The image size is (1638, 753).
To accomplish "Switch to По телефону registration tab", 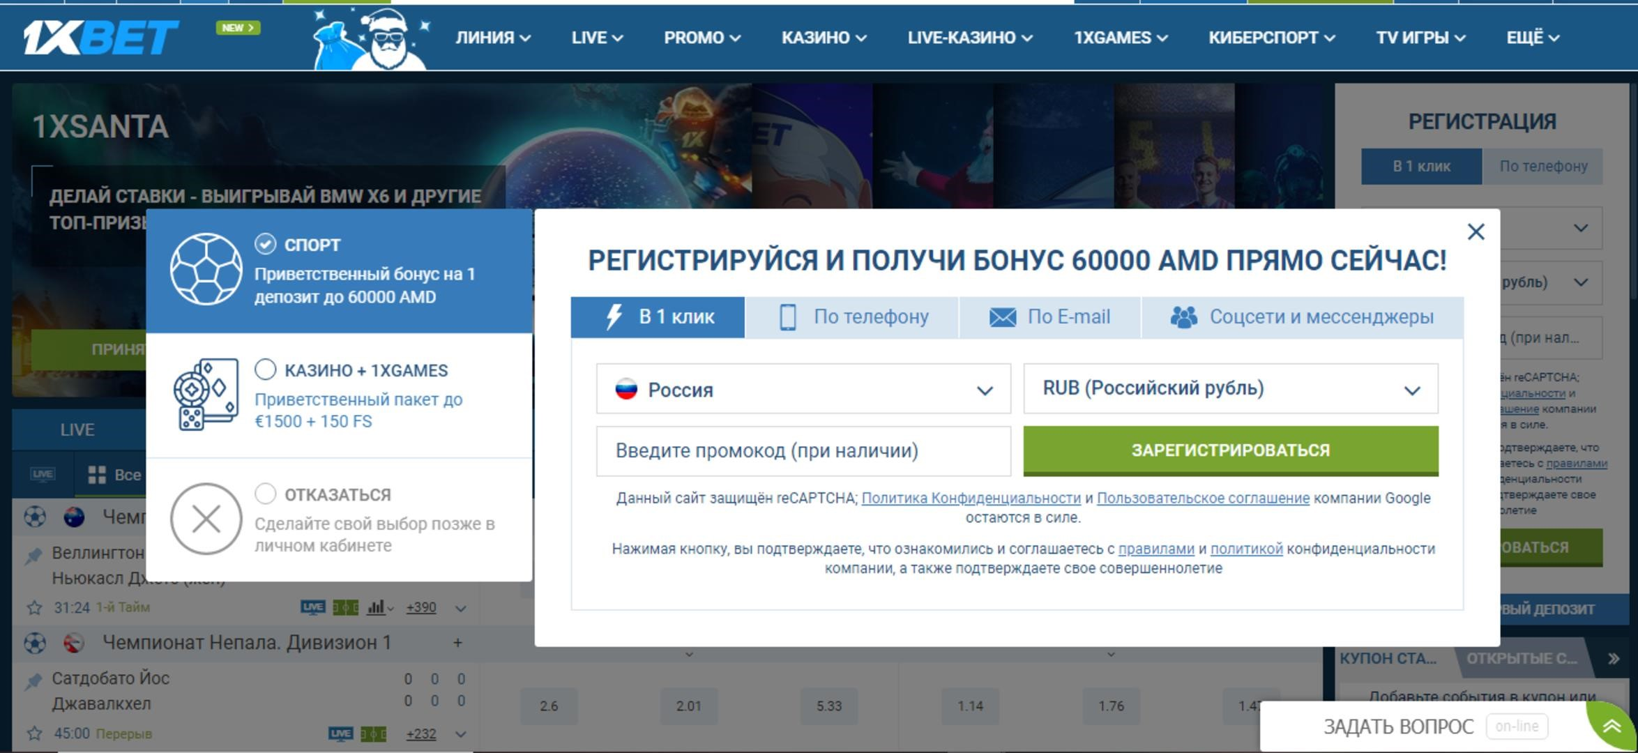I will pyautogui.click(x=852, y=317).
